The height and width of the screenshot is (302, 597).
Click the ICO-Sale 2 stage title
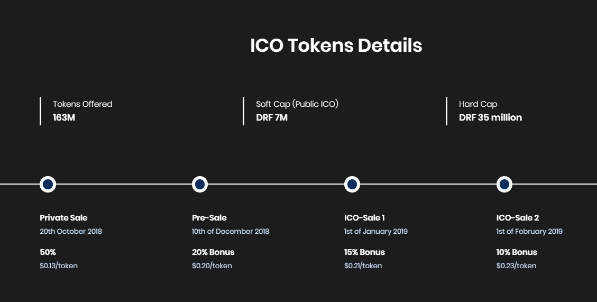517,218
